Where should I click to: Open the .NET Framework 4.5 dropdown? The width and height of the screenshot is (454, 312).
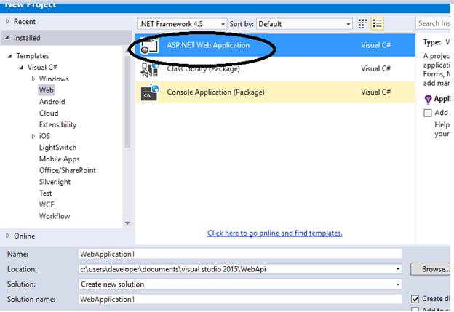pyautogui.click(x=182, y=24)
